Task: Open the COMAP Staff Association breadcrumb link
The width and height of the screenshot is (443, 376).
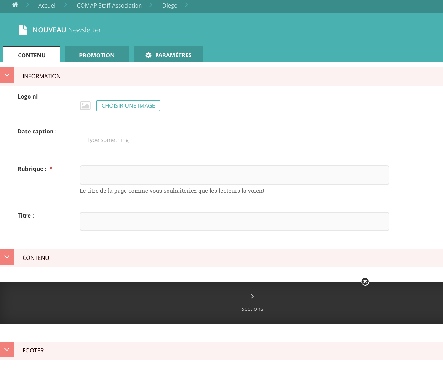Action: pos(109,6)
